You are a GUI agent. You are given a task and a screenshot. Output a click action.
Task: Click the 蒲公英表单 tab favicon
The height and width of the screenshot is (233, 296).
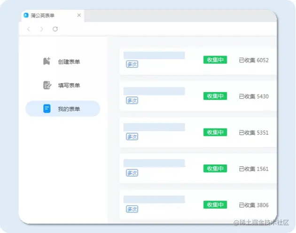tap(26, 16)
